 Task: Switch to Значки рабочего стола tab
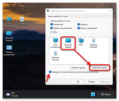coord(57,16)
